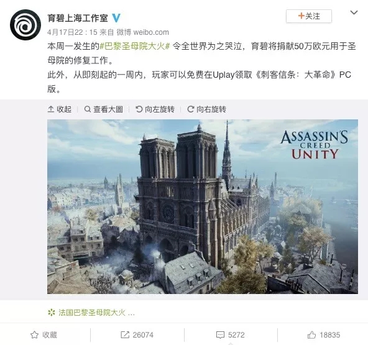Rotate image left with 向左旋转
This screenshot has width=368, height=345.
(155, 109)
